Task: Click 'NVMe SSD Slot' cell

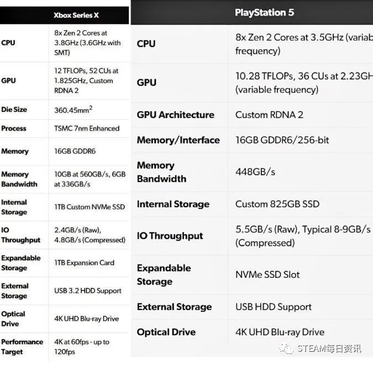Action: point(267,275)
